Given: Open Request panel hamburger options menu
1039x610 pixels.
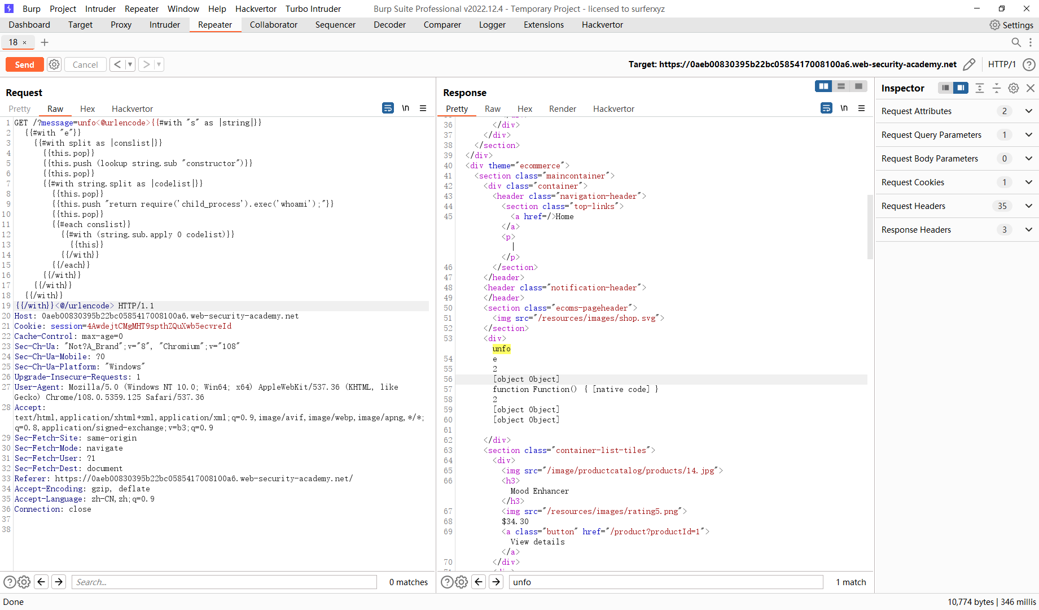Looking at the screenshot, I should click(423, 108).
